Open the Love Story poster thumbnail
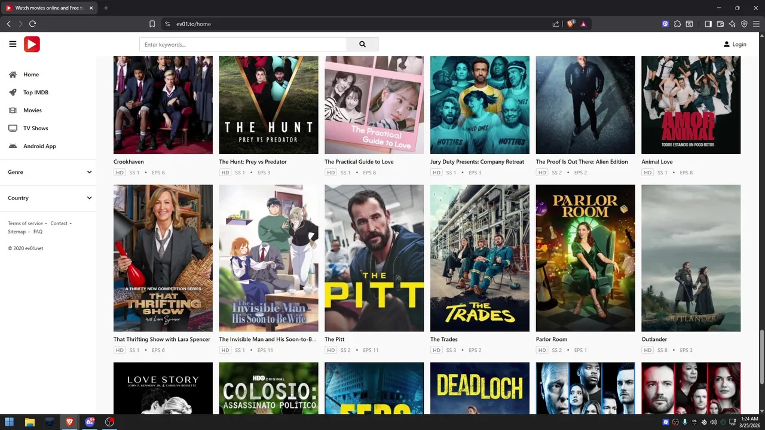This screenshot has height=430, width=765. [x=163, y=388]
